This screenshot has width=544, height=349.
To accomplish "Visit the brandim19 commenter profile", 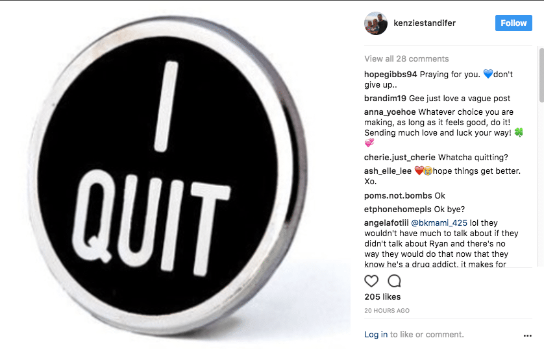I will click(x=385, y=99).
